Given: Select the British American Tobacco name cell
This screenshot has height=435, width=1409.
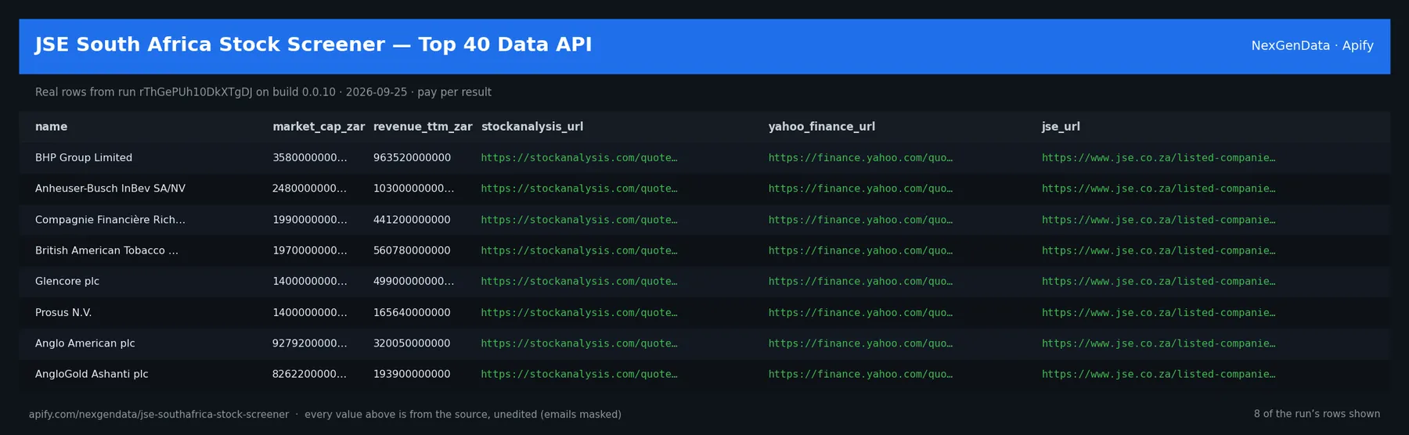Looking at the screenshot, I should pyautogui.click(x=106, y=250).
